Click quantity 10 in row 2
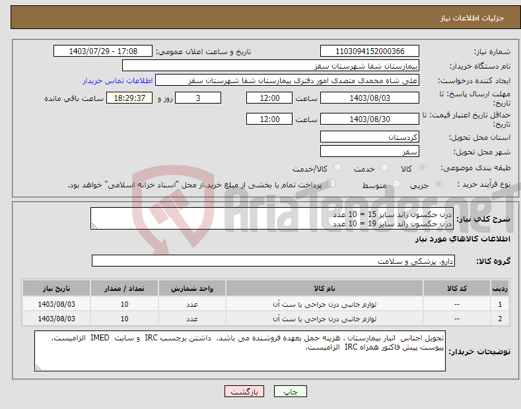The width and height of the screenshot is (521, 409). pos(124,319)
